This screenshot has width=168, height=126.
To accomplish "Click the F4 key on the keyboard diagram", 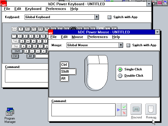I will pos(40,29).
